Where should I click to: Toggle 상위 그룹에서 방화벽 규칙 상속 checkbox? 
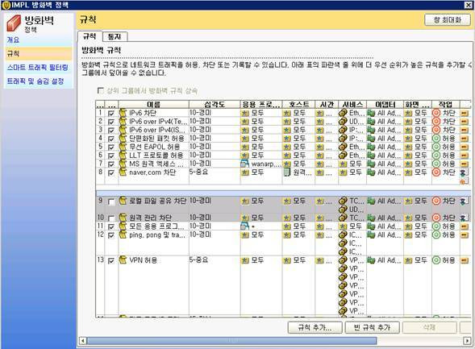point(100,90)
